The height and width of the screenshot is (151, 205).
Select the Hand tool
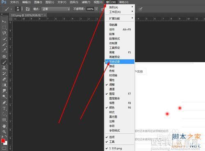tap(4, 126)
